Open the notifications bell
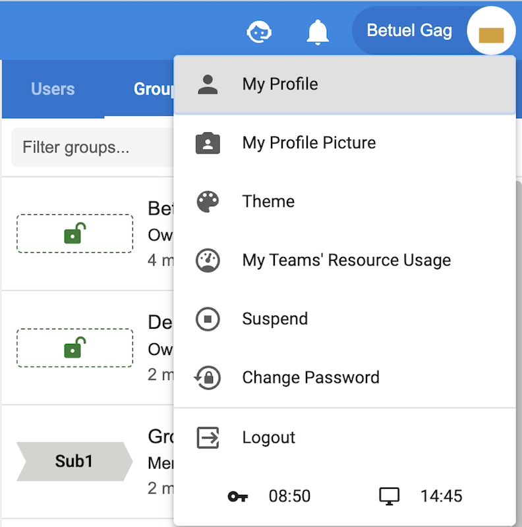Screen dimensions: 522x527 318,31
